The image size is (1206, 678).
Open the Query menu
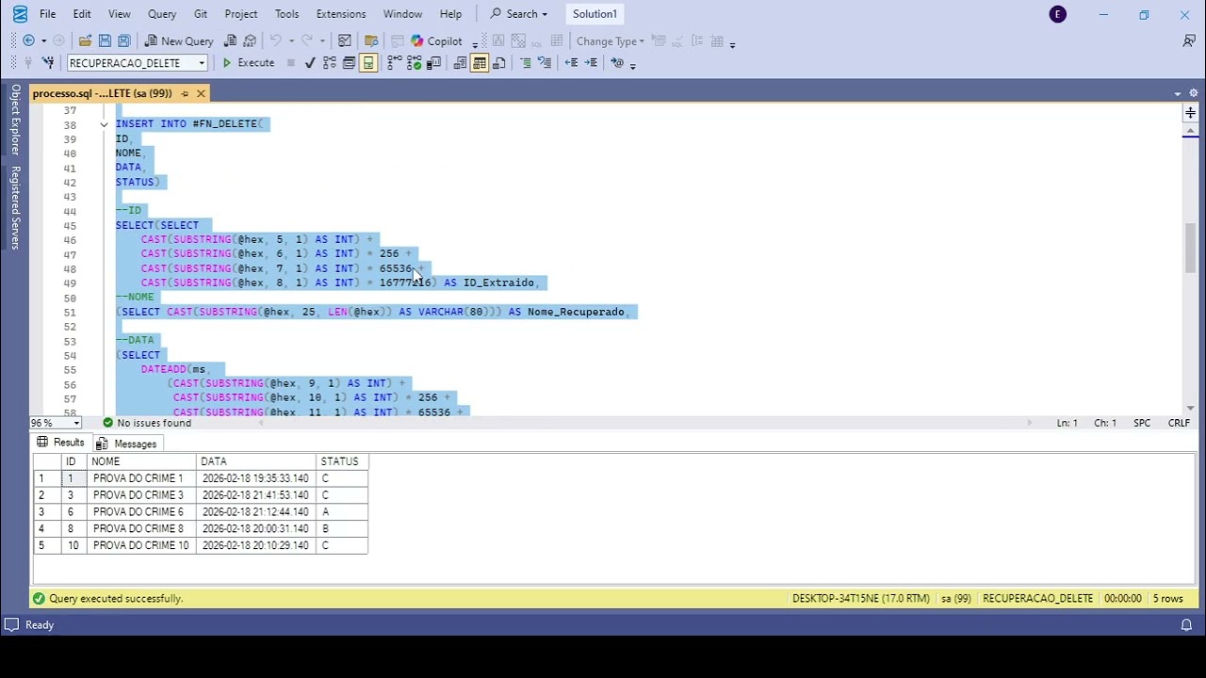[x=162, y=14]
